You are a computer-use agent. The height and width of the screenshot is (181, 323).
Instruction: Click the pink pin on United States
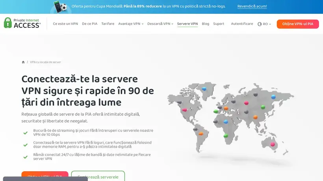[x=185, y=110]
